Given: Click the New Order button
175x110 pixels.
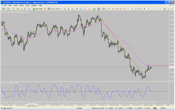Looking at the screenshot, I should [x=38, y=9].
